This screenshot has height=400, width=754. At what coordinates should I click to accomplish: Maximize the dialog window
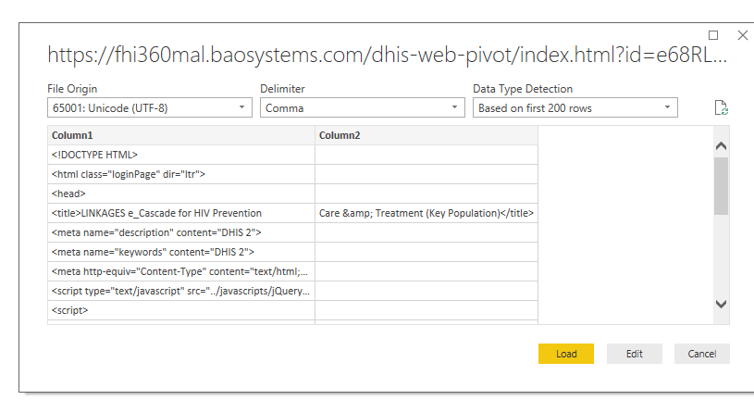coord(713,34)
